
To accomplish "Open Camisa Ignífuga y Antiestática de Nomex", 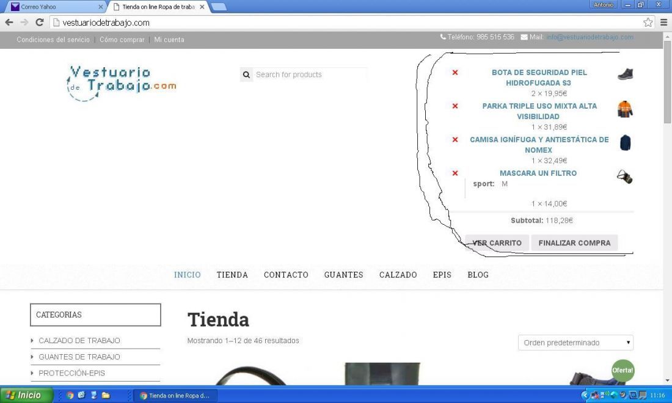I will point(539,145).
